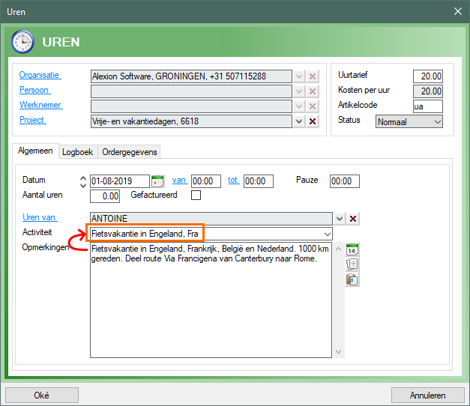Follow the Werknemer link
This screenshot has height=406, width=470.
pos(40,105)
